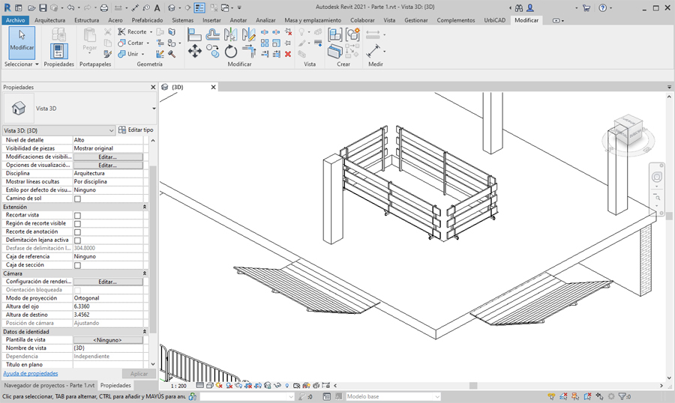Click the Help question mark icon
The height and width of the screenshot is (403, 675).
click(x=602, y=8)
